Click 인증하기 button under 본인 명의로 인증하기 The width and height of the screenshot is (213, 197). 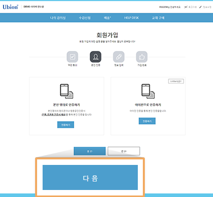pos(66,125)
